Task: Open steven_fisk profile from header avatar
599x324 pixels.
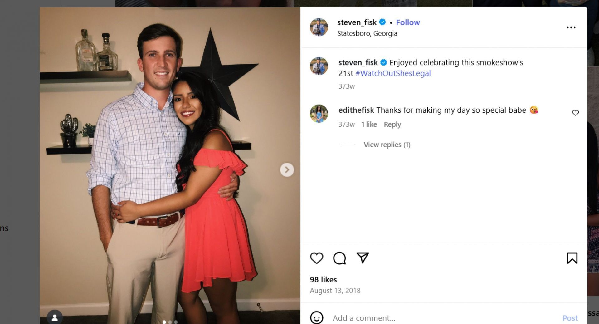Action: pos(319,27)
